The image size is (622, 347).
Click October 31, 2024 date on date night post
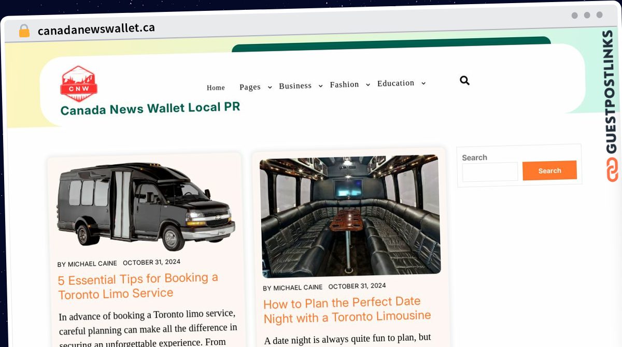357,286
